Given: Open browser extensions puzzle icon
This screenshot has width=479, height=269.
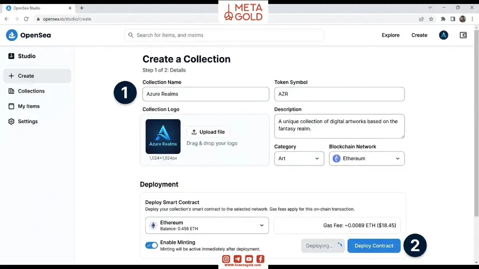Looking at the screenshot, I should (443, 19).
